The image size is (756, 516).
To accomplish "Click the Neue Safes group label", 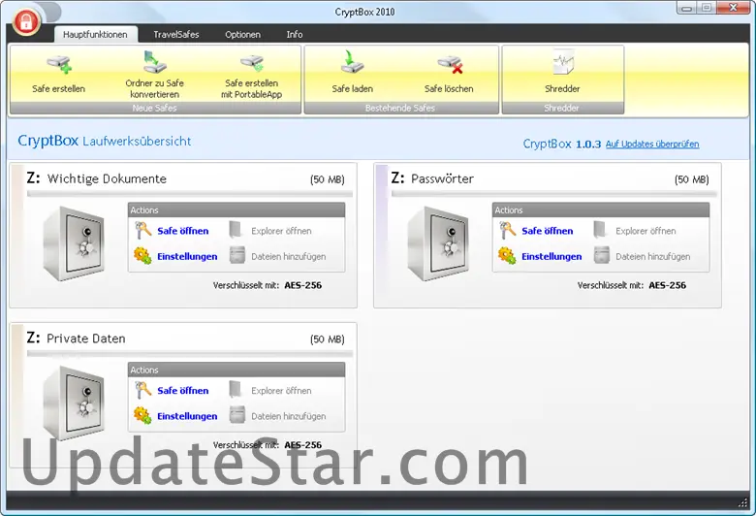I will (155, 108).
